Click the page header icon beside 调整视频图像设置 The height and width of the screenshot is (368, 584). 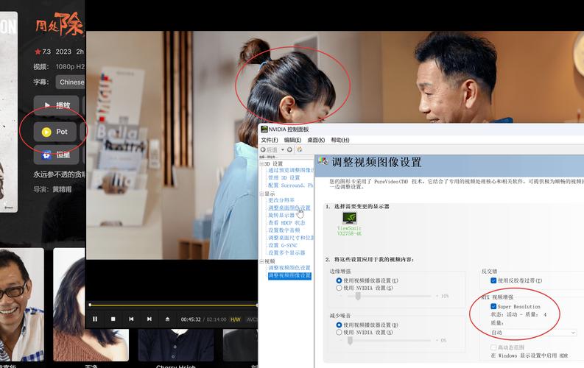pos(323,161)
